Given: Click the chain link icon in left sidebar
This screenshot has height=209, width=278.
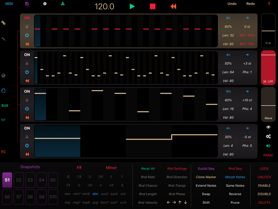Looking at the screenshot, I should click(x=4, y=23).
